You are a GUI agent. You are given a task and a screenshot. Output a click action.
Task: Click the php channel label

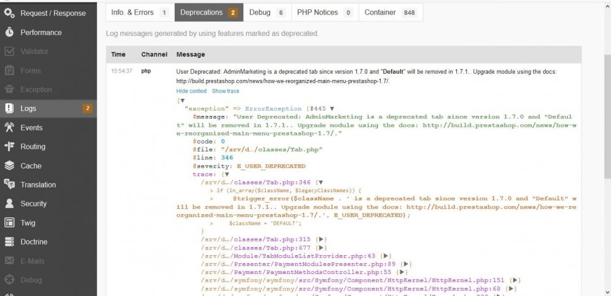coord(146,71)
